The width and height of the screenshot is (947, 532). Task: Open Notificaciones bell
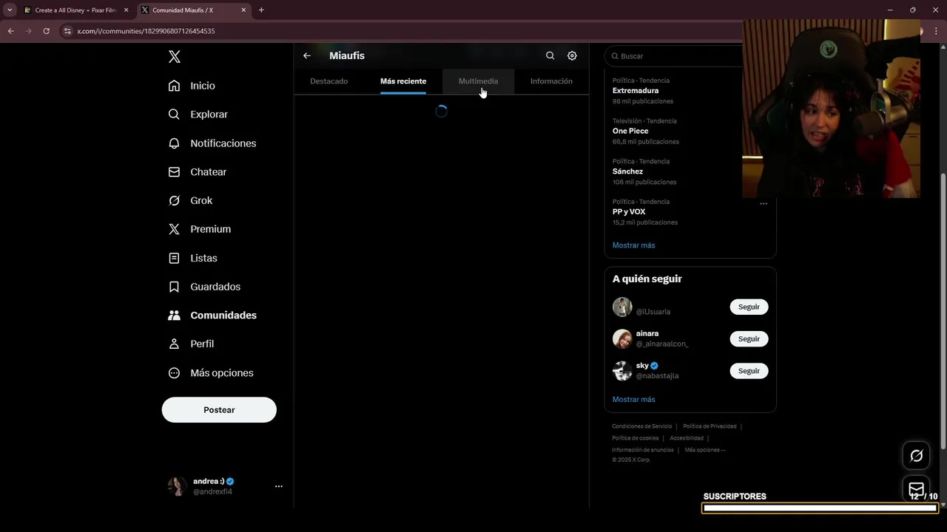(x=212, y=143)
